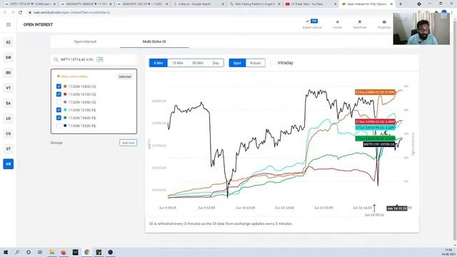Open Watchlist in the header
This screenshot has width=457, height=257.
360,24
